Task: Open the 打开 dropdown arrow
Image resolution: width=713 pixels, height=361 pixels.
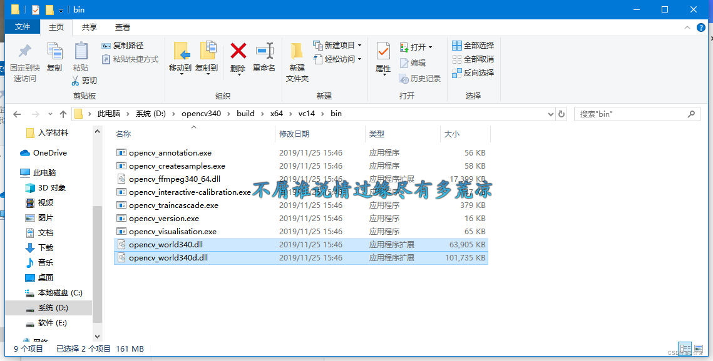Action: [x=431, y=46]
